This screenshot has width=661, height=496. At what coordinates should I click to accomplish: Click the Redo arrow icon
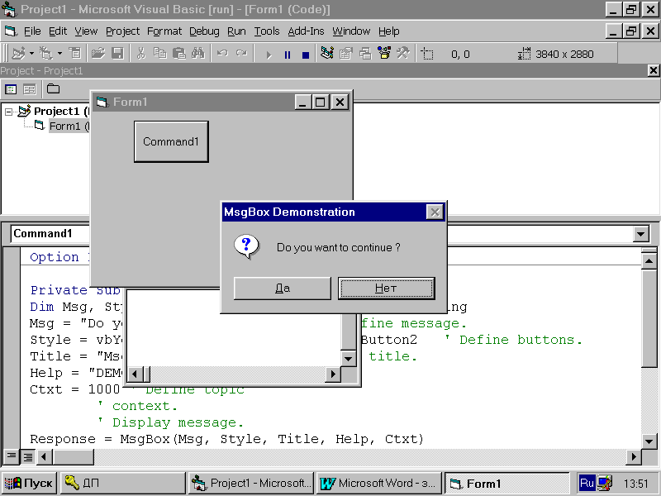pos(241,54)
